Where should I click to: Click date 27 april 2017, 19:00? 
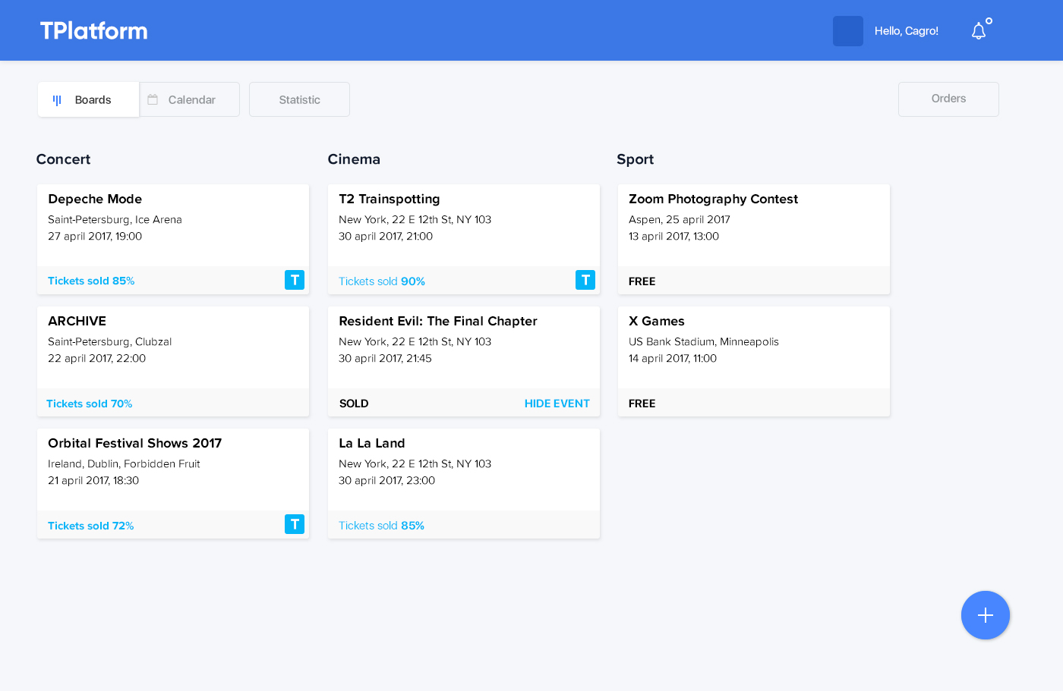95,237
